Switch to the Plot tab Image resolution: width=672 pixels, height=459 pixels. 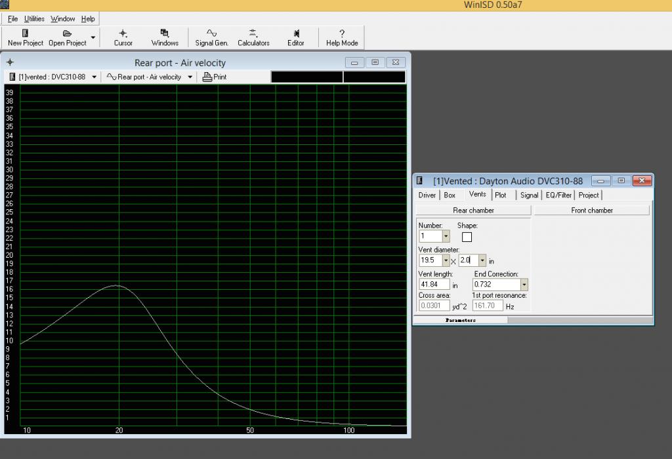(x=501, y=195)
